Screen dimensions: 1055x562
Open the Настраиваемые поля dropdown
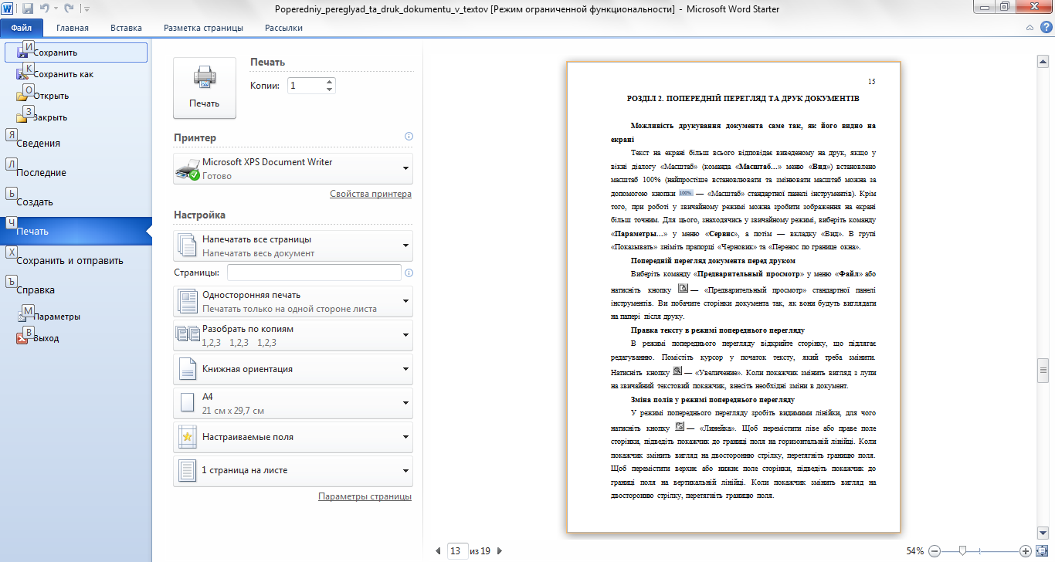coord(293,437)
